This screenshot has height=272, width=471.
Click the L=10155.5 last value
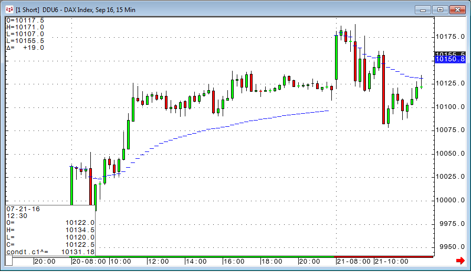[x=25, y=41]
